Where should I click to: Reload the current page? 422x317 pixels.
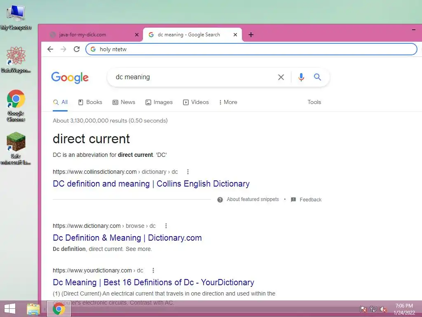[x=77, y=49]
